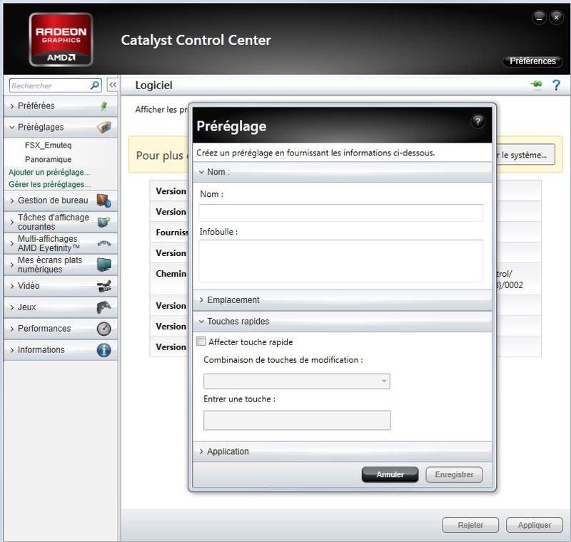Focus the Infobulle text area
The width and height of the screenshot is (571, 542).
(x=341, y=261)
